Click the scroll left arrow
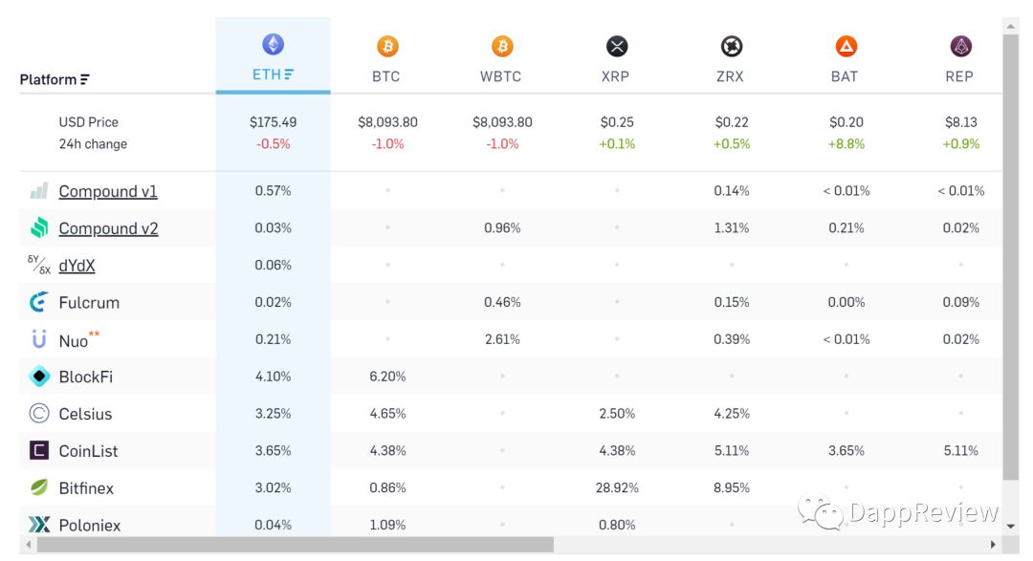The height and width of the screenshot is (561, 1033). [28, 545]
